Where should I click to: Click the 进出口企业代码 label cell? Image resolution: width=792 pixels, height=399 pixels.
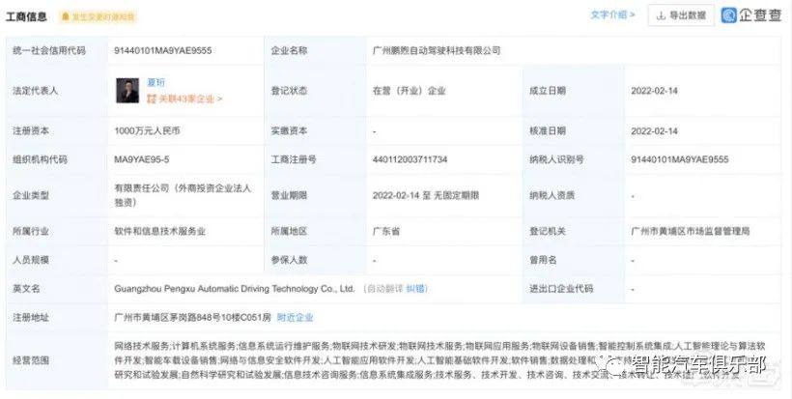point(574,289)
